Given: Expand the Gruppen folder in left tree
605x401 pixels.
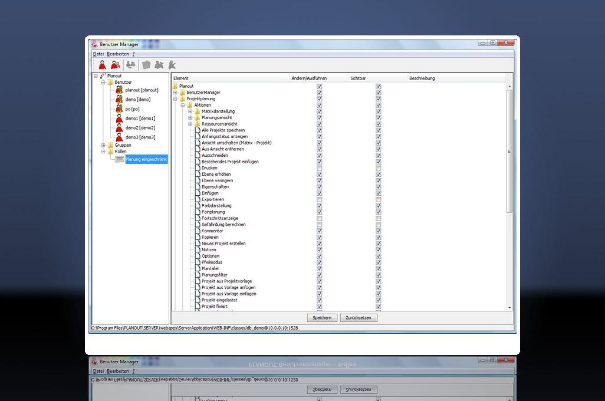Looking at the screenshot, I should (103, 145).
